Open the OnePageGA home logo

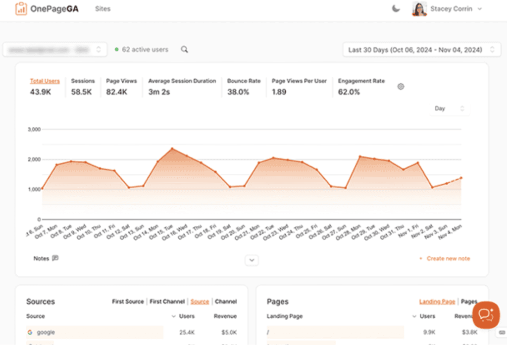(47, 9)
